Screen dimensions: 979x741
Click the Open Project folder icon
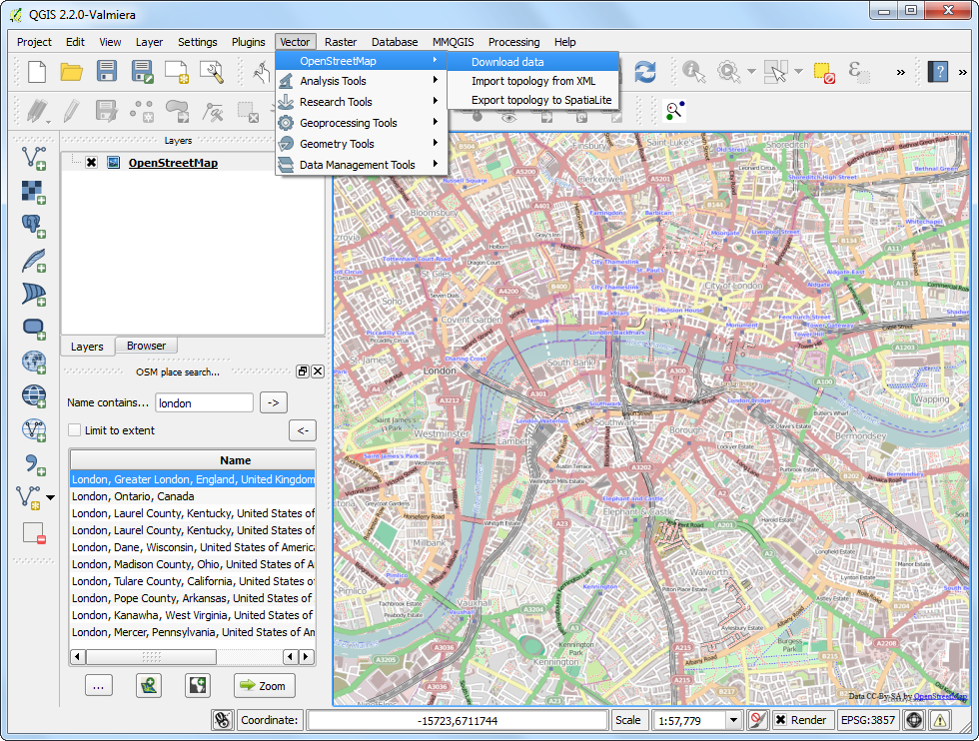[x=71, y=72]
